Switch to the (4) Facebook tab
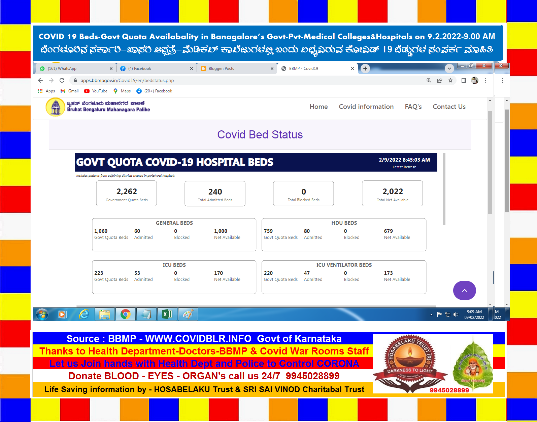The width and height of the screenshot is (537, 422). [157, 69]
